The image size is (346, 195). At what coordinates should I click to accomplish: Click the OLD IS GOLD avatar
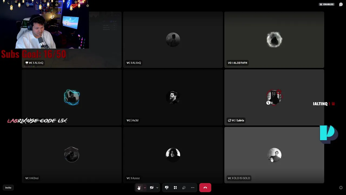click(274, 155)
